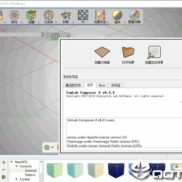
Task: Click the 渲染 render sphere icon
Action: [117, 15]
